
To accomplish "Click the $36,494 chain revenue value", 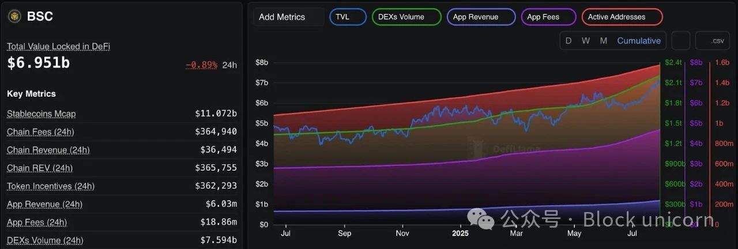I will [219, 150].
